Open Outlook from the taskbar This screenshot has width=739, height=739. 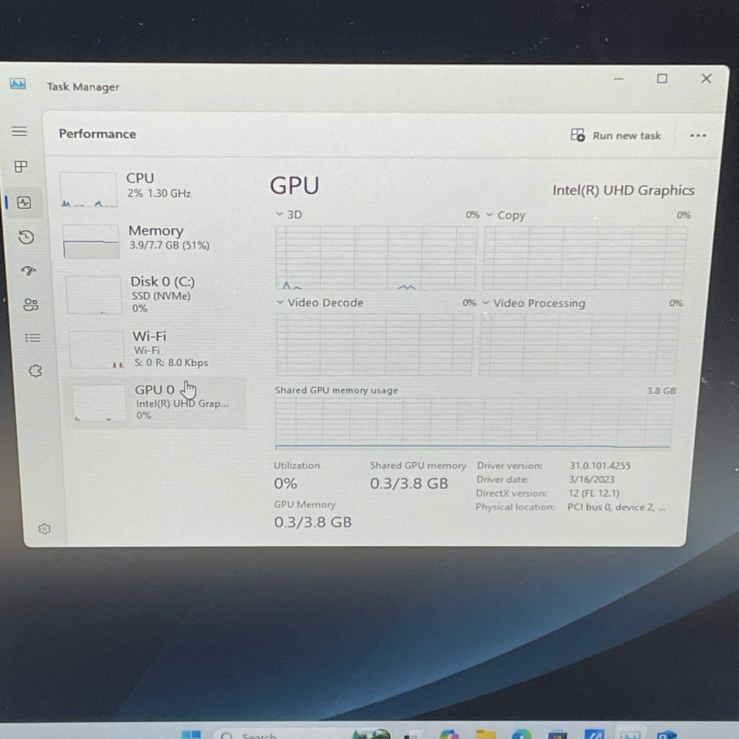[x=666, y=734]
